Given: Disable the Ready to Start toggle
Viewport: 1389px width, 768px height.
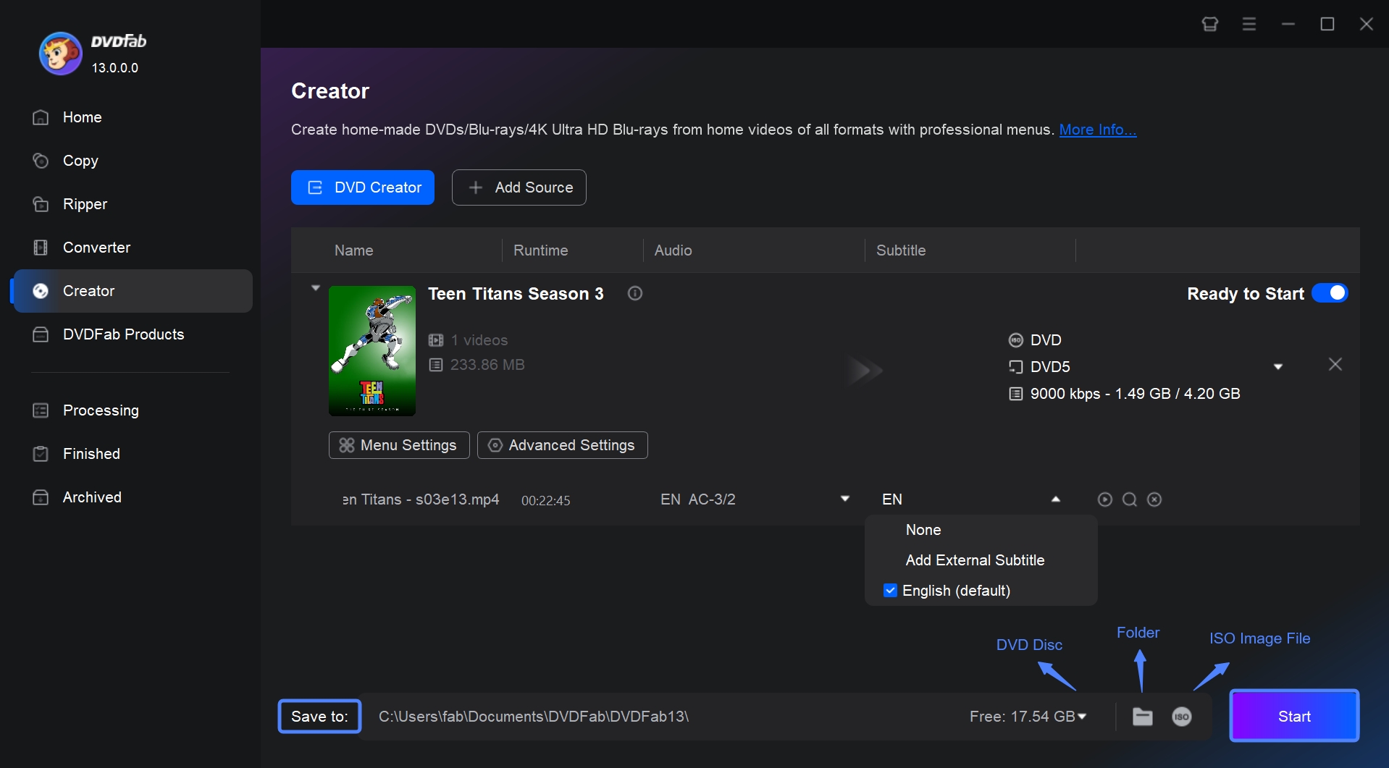Looking at the screenshot, I should point(1330,292).
